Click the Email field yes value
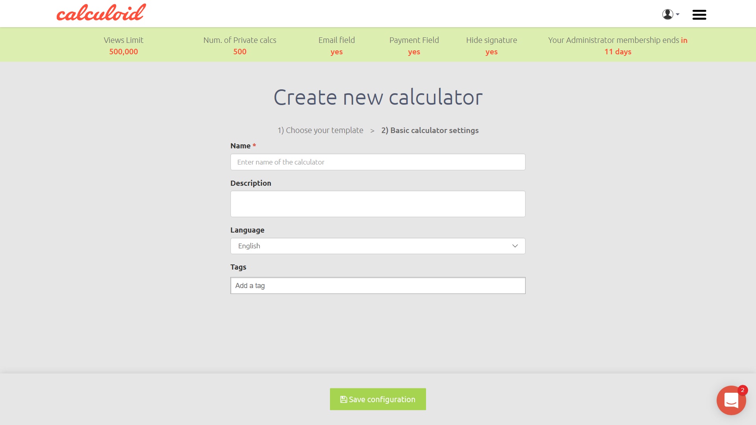Screen dimensions: 756x425 336,52
